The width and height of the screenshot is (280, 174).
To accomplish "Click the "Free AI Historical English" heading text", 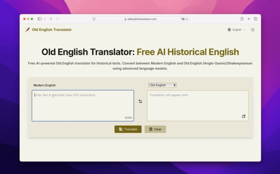I will coord(188,52).
